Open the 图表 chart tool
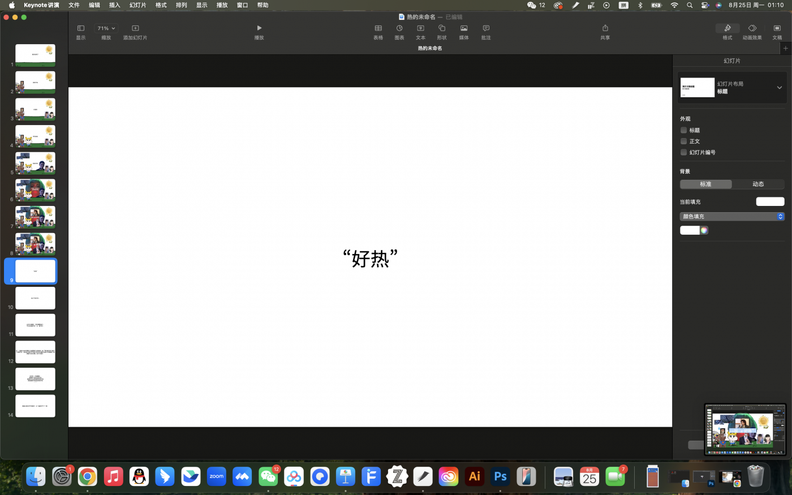792x495 pixels. tap(399, 28)
